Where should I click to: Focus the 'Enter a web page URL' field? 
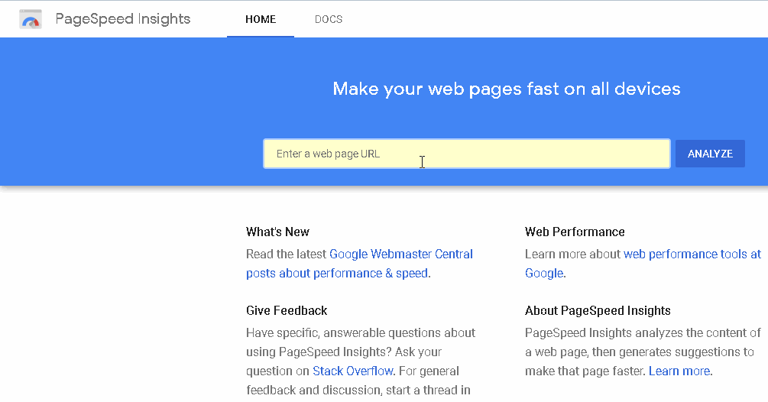[x=466, y=154]
